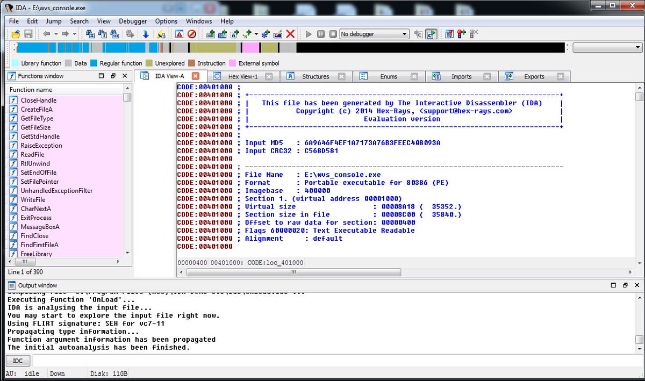
Task: Switch to the Enums tab
Action: [x=389, y=76]
